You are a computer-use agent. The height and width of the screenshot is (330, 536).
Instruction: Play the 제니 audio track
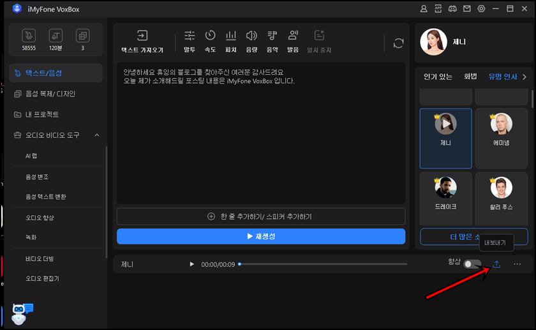pyautogui.click(x=192, y=264)
